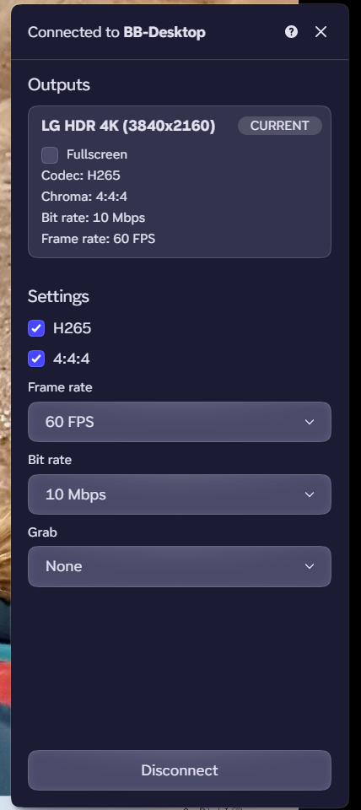Image resolution: width=361 pixels, height=810 pixels.
Task: Click the 4:4:4 label in Settings
Action: [71, 359]
